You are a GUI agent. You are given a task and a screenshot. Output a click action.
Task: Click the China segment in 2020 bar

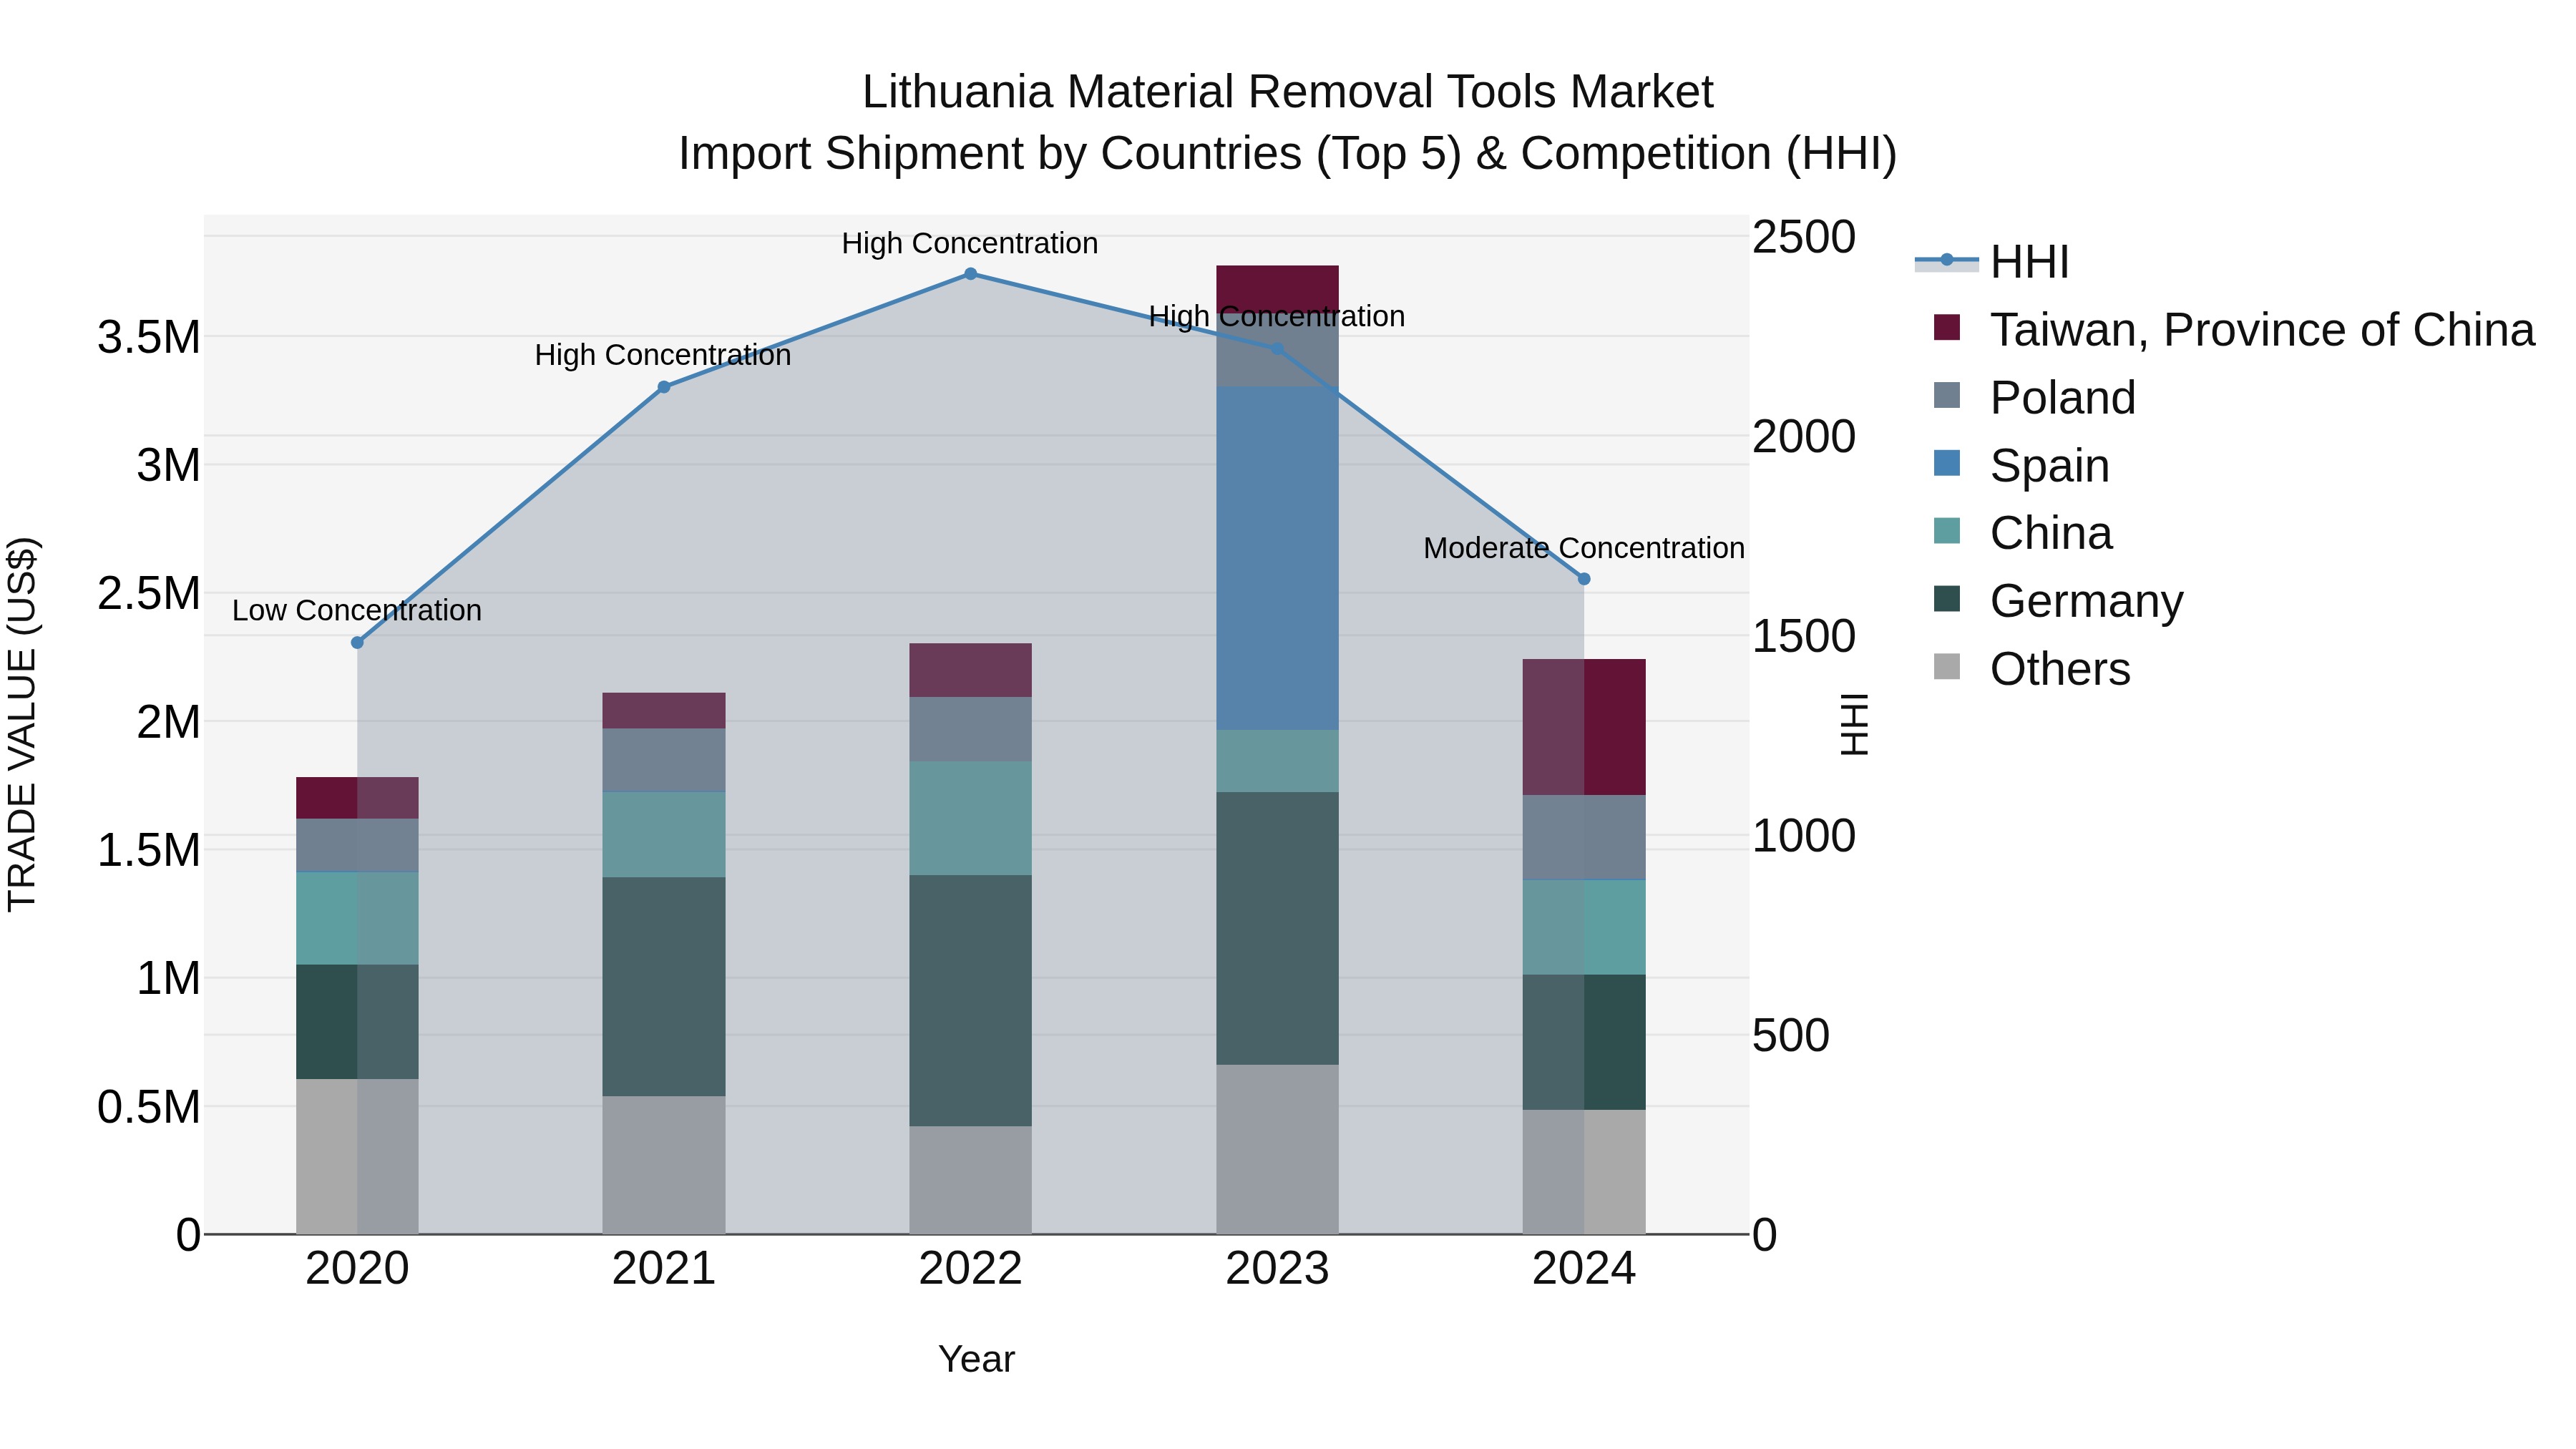pyautogui.click(x=357, y=918)
